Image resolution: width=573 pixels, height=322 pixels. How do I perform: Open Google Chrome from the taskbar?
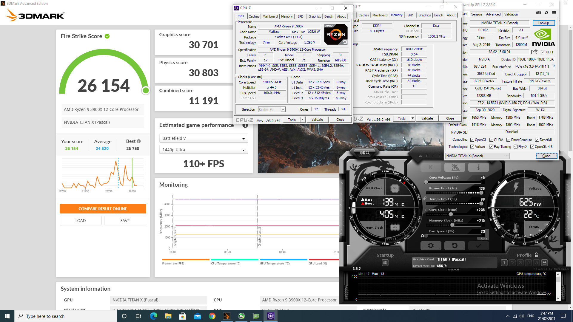[x=212, y=316]
